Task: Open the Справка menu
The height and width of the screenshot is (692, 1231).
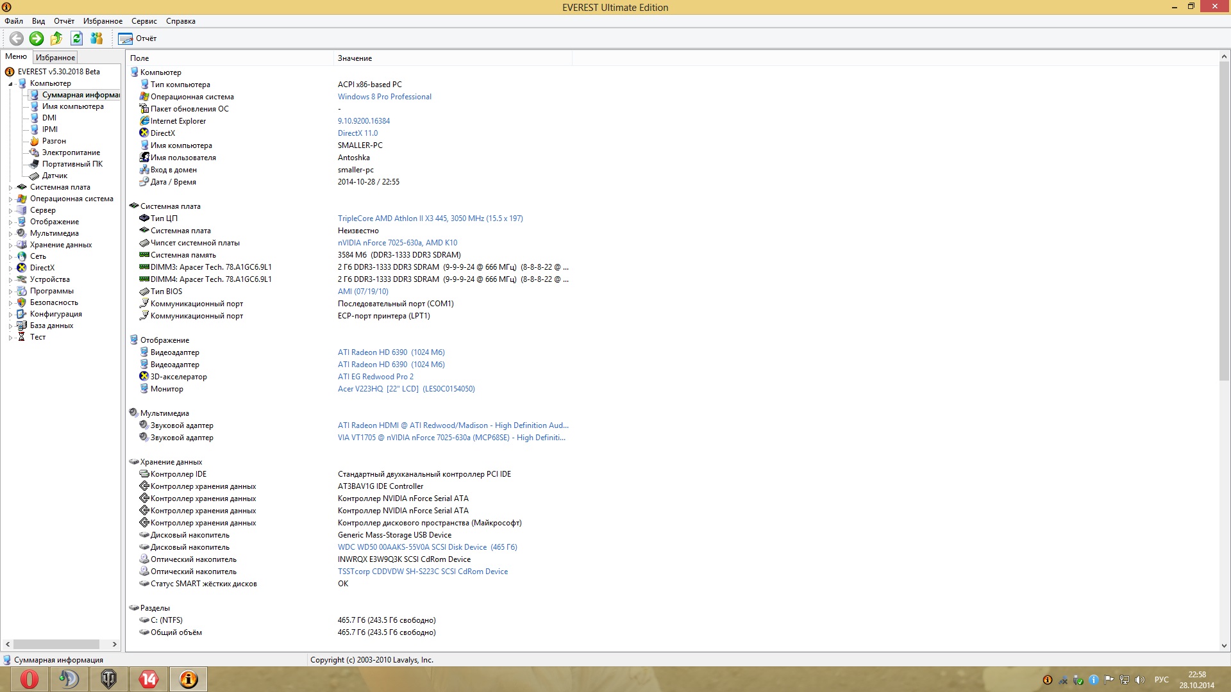Action: click(x=181, y=21)
